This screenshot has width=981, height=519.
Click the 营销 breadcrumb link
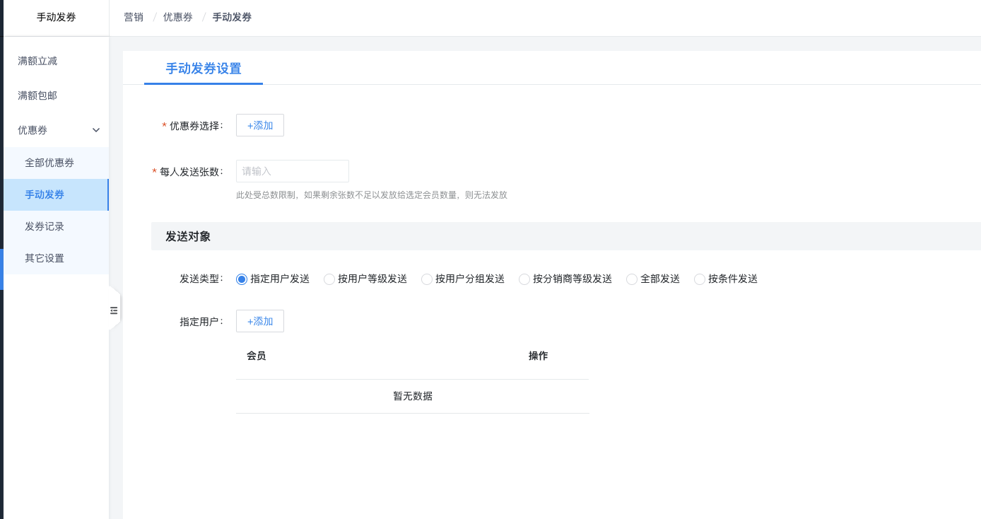(134, 16)
